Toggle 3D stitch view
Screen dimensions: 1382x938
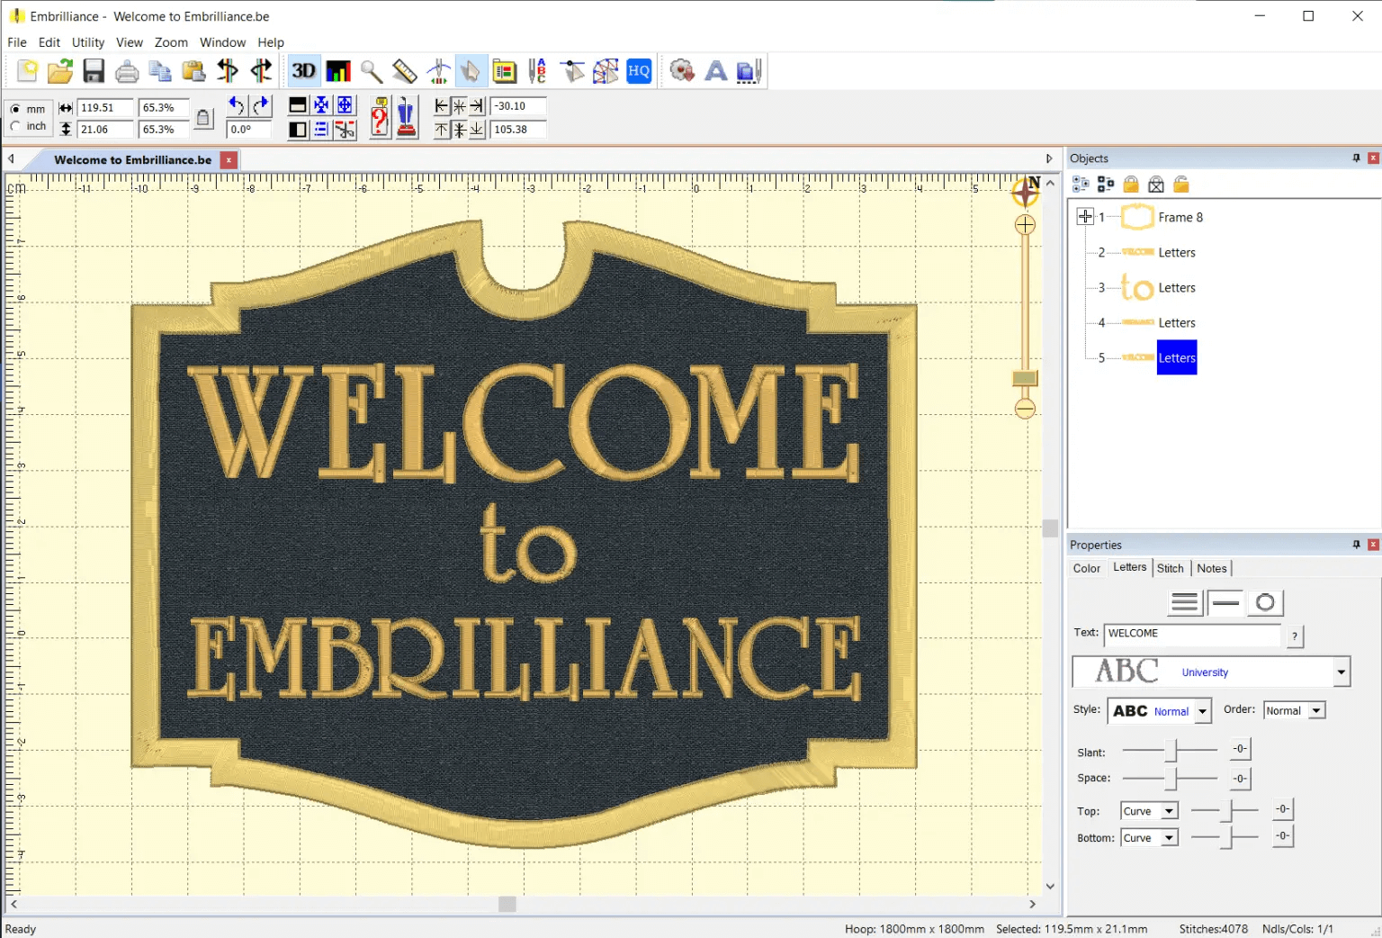303,71
